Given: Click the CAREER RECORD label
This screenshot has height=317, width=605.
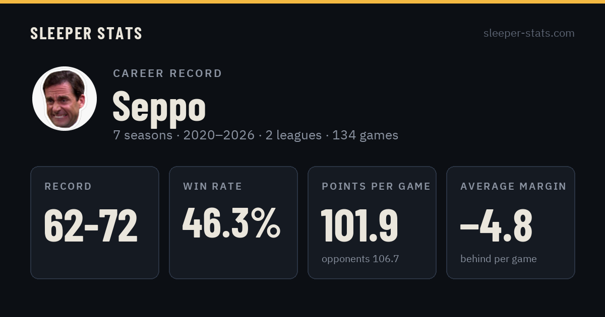Looking at the screenshot, I should point(167,73).
